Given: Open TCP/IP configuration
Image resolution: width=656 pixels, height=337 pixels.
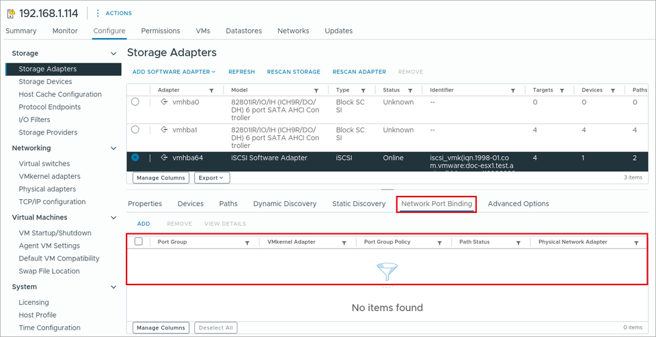Looking at the screenshot, I should (x=53, y=202).
